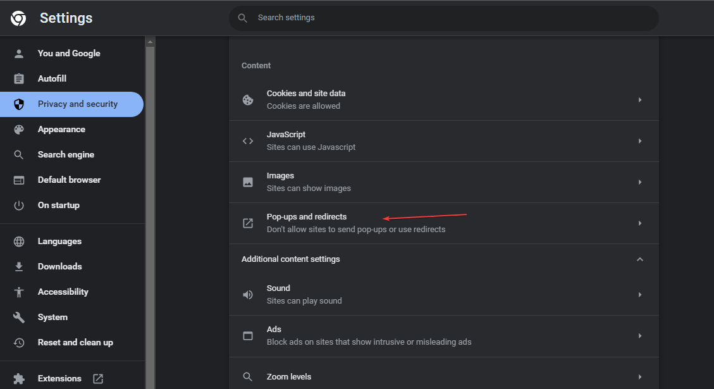The height and width of the screenshot is (389, 714).
Task: Click the Images picture icon
Action: (248, 182)
